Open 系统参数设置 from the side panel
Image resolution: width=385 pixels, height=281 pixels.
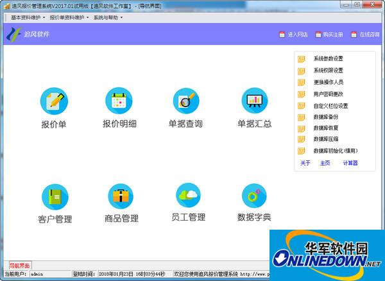329,58
